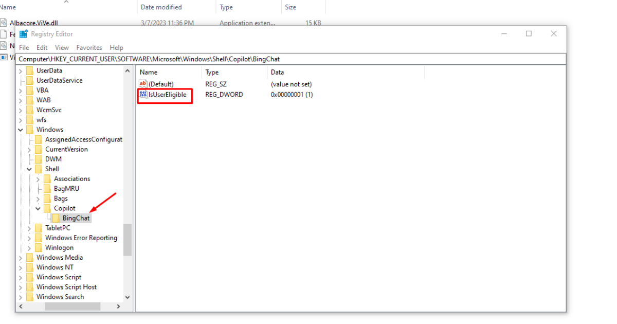Click the tree scrollbar down arrow
This screenshot has height=324, width=617.
click(128, 297)
